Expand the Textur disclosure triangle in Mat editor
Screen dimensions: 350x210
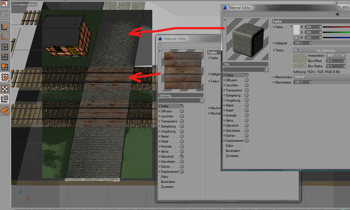click(274, 50)
